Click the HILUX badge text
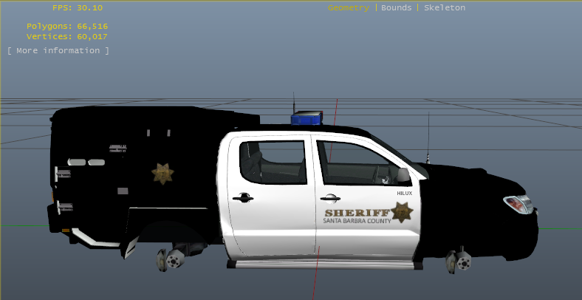Viewport: 582px width, 300px height. [405, 193]
